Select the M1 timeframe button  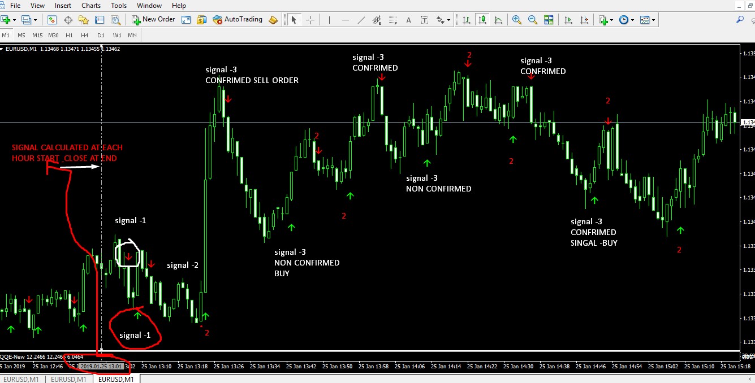click(6, 35)
